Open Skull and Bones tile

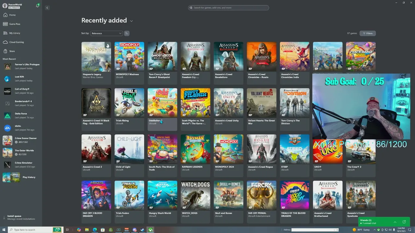229,202
